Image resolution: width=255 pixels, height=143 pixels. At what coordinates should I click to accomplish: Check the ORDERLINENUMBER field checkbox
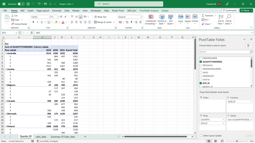(x=201, y=69)
